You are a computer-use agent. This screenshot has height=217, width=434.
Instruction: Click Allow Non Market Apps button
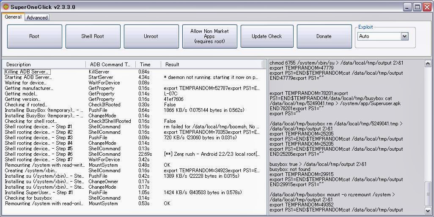pos(209,36)
